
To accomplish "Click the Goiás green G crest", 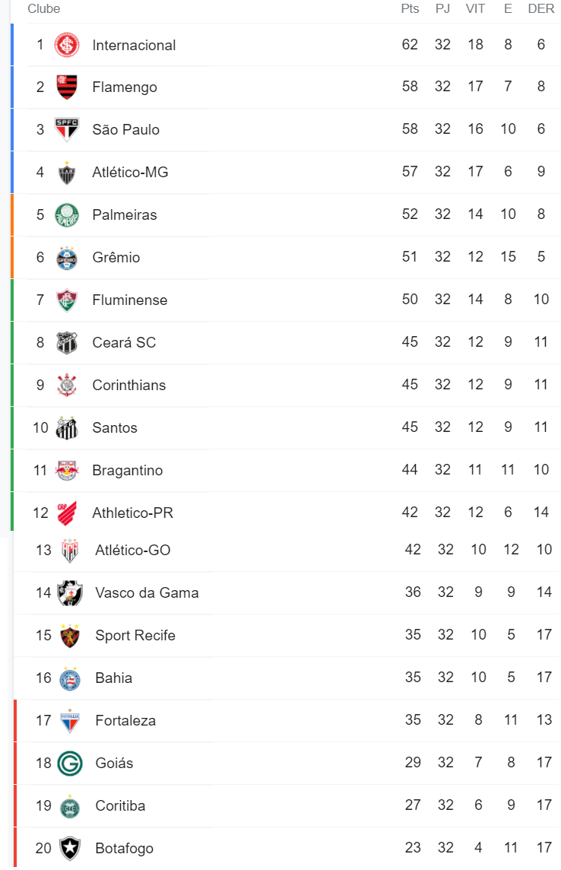I will click(x=71, y=764).
